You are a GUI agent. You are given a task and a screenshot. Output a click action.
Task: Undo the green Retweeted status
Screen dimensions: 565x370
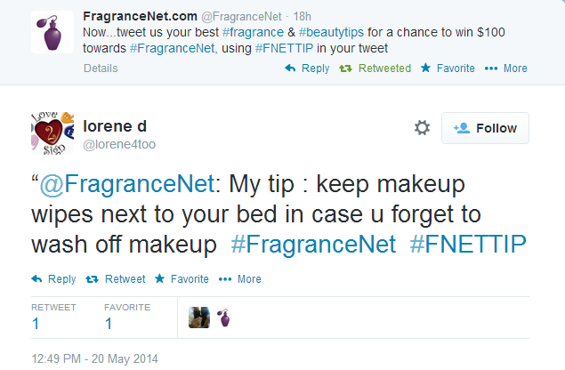[375, 68]
